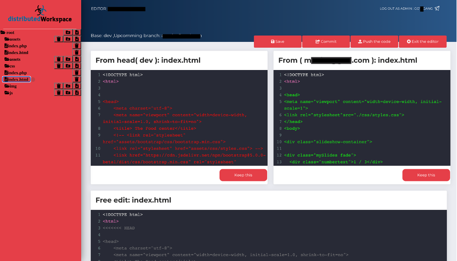The width and height of the screenshot is (457, 261).
Task: Add a new file in root
Action: pyautogui.click(x=77, y=33)
